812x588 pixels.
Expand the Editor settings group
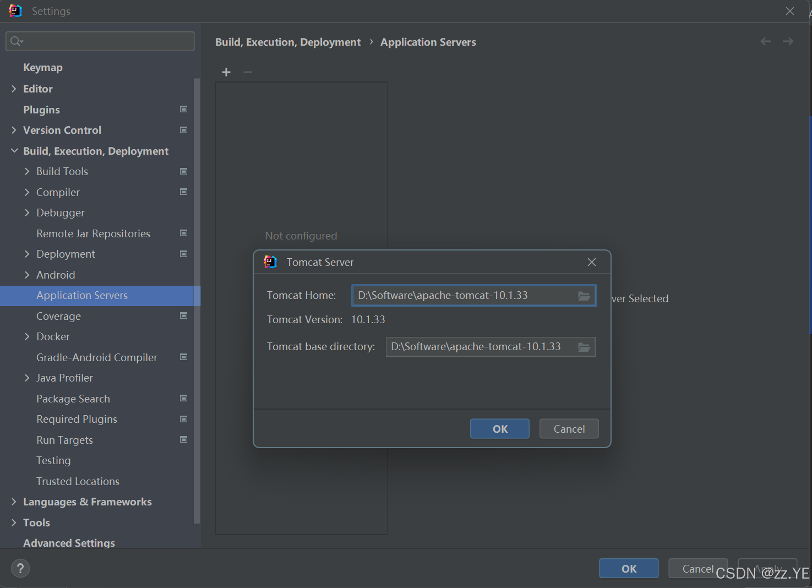[14, 89]
